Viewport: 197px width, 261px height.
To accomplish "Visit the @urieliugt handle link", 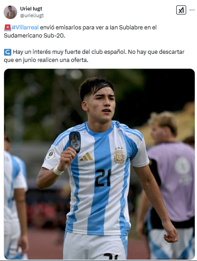I will (x=32, y=15).
